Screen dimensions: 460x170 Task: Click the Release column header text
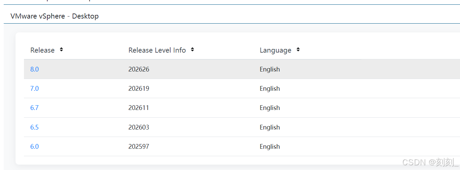point(43,50)
